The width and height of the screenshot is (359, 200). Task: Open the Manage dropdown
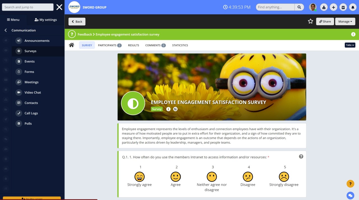(345, 21)
